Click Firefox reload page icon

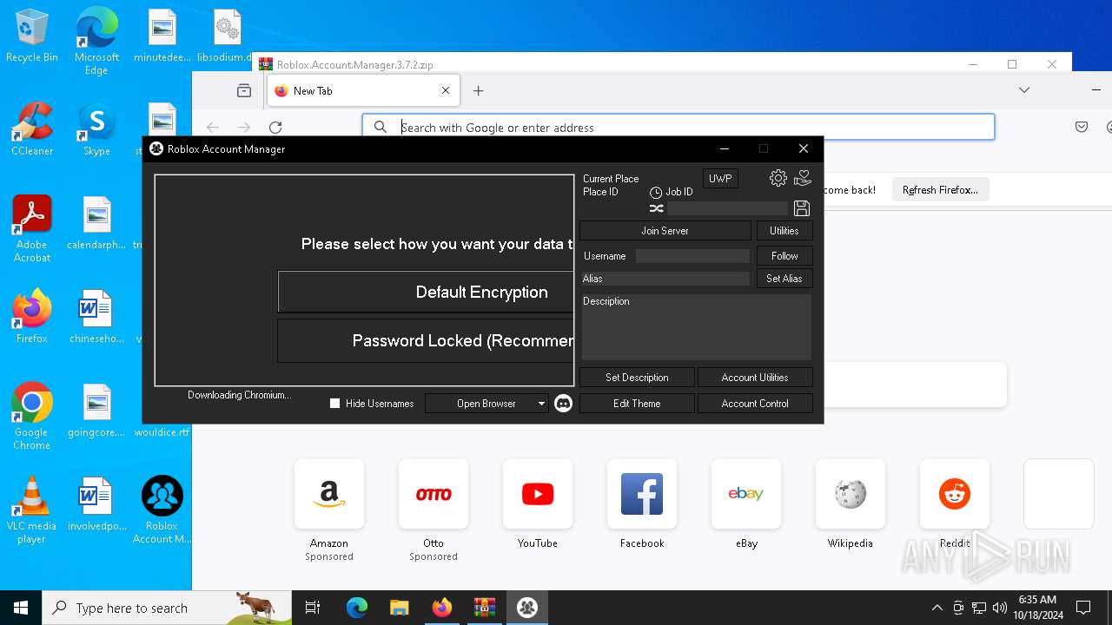(x=275, y=127)
